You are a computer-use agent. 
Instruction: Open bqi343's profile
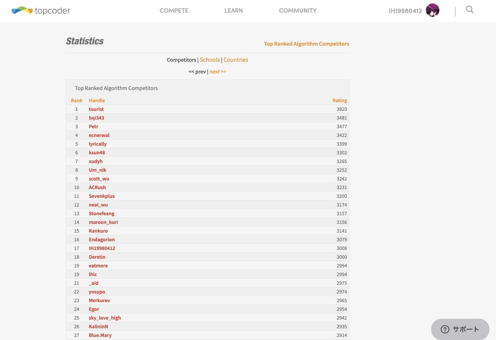coord(96,118)
